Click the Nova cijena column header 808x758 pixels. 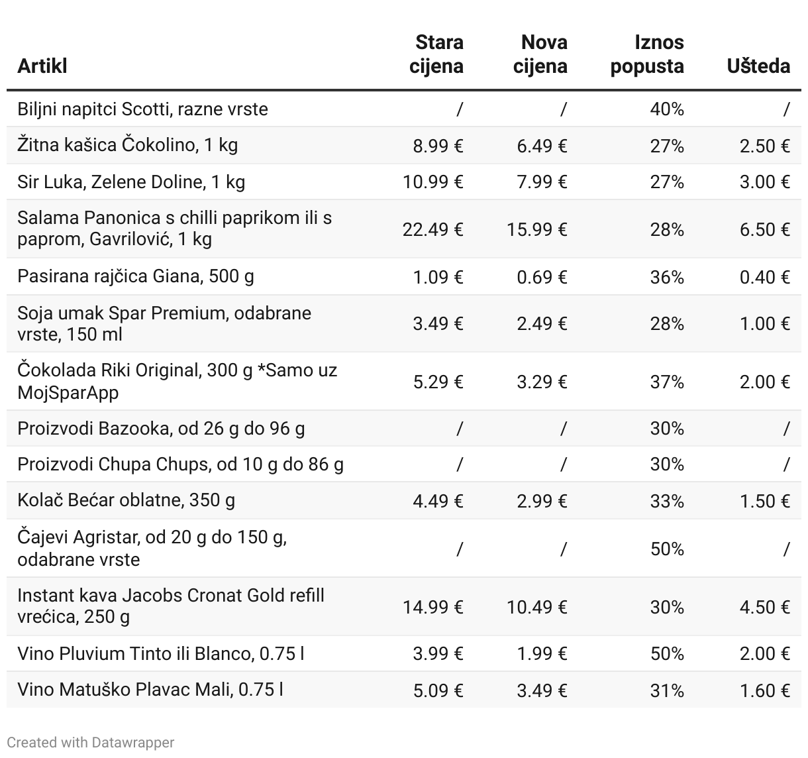[540, 54]
